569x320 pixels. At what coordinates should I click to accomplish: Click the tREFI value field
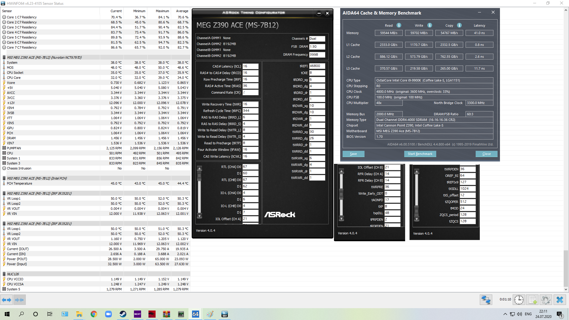(x=317, y=66)
